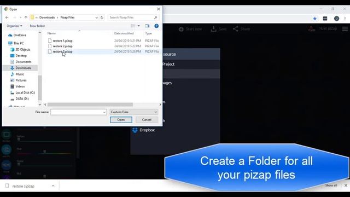The width and height of the screenshot is (350, 197).
Task: Click the Chrome extension icon beside the star
Action: pos(325,19)
